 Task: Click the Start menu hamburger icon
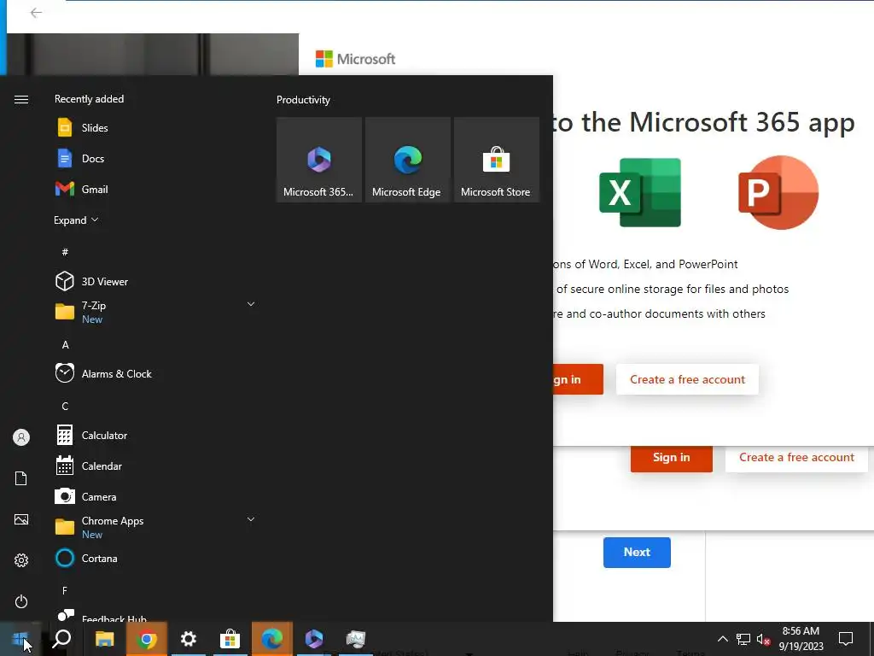pos(21,99)
